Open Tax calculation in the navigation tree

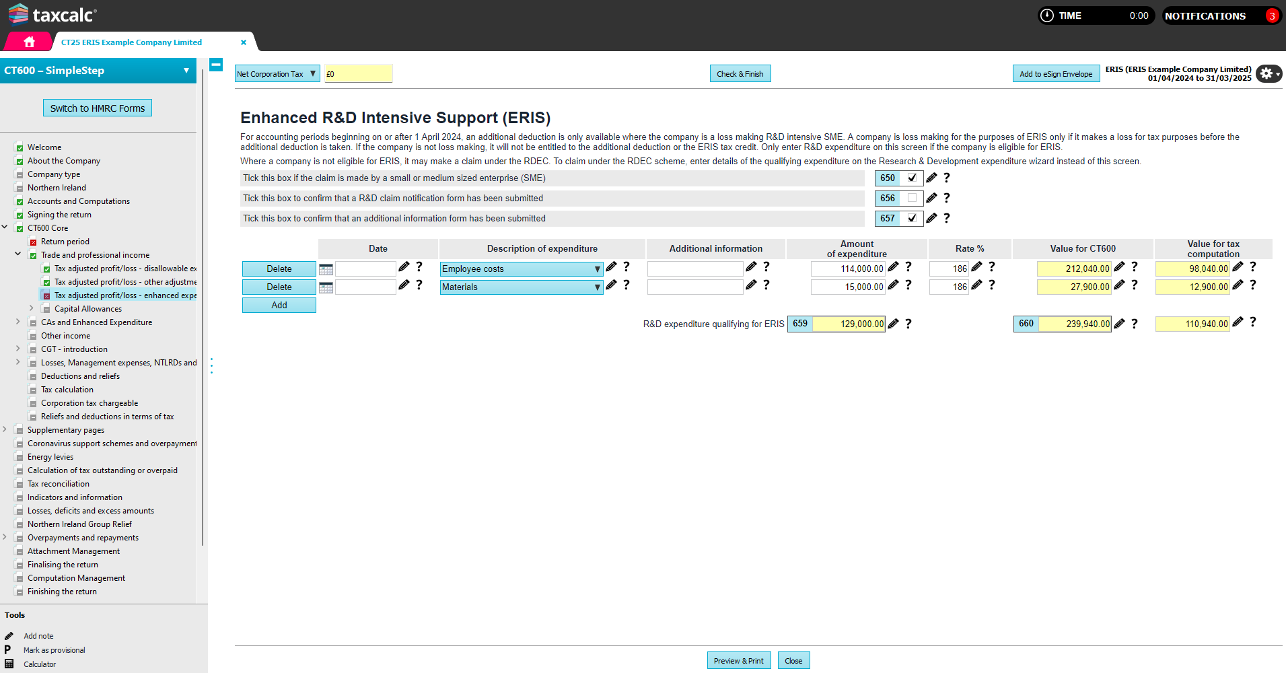(x=67, y=390)
